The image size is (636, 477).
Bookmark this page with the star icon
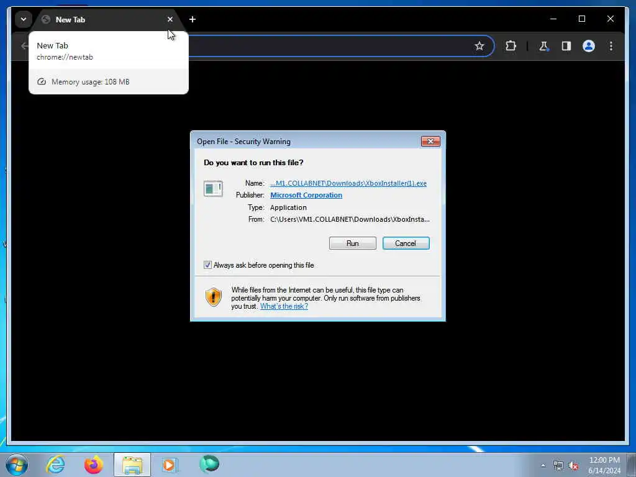(x=479, y=46)
